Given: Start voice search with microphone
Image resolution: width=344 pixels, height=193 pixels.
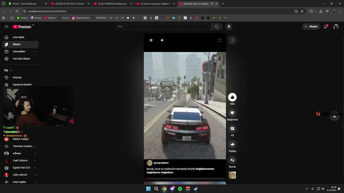Looking at the screenshot, I should pos(229,27).
